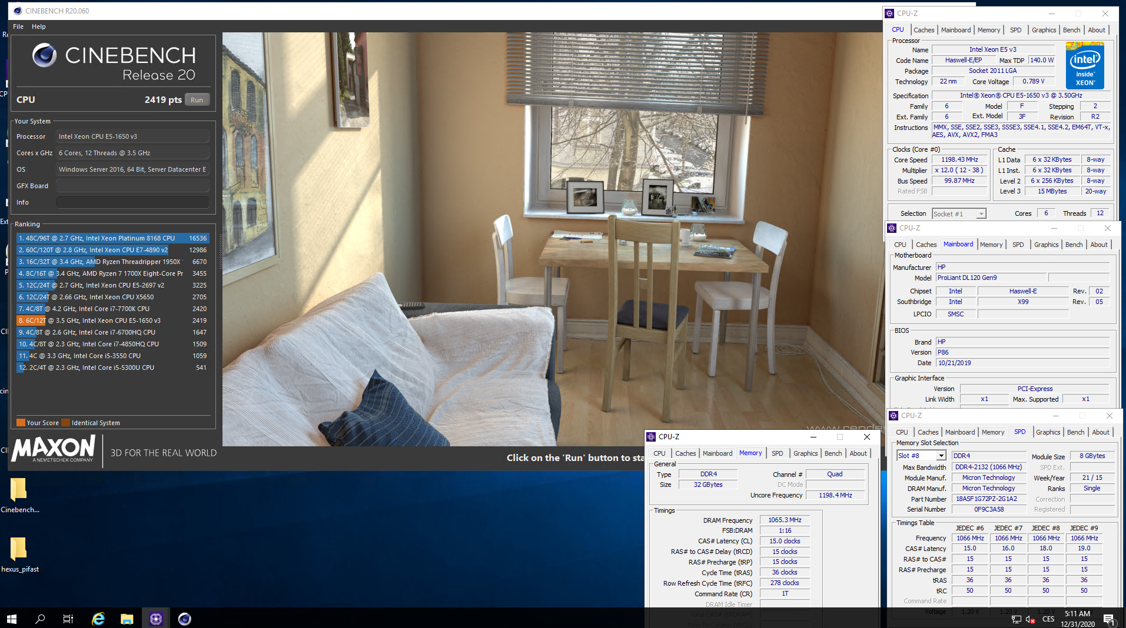Click the Cinebench taskbar icon
The width and height of the screenshot is (1126, 628).
(184, 619)
